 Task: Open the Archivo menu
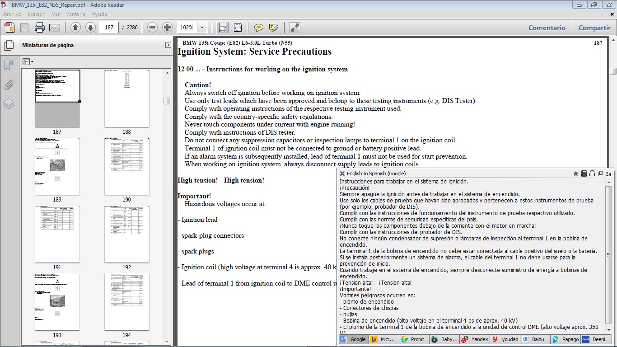(12, 14)
